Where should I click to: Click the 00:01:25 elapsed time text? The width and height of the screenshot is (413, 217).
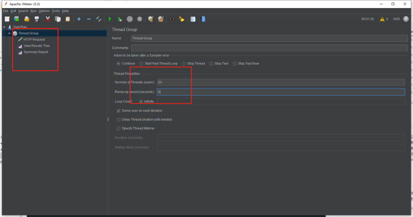[367, 19]
